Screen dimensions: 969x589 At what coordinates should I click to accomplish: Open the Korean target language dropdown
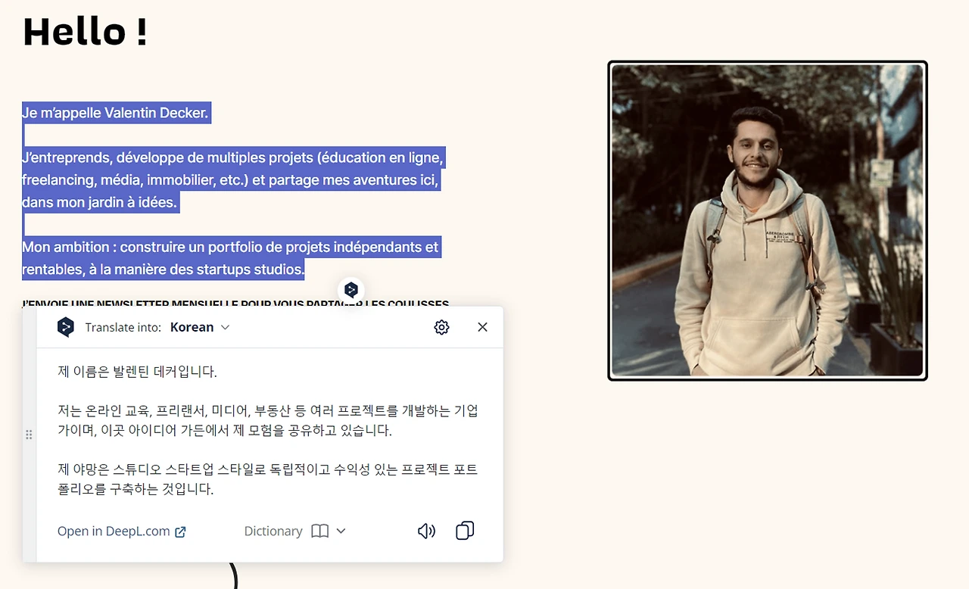tap(200, 327)
